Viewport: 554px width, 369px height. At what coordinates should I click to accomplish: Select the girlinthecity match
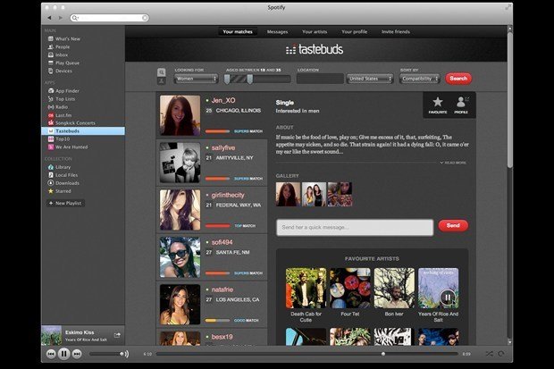(212, 210)
